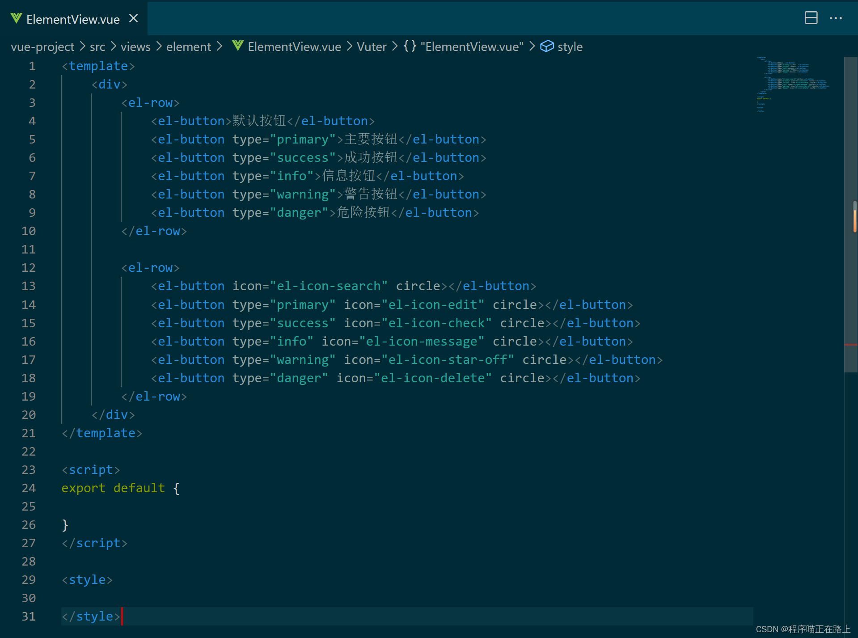Screen dimensions: 858x638
Task: Click the "el-icon-edit" attribute value
Action: click(x=433, y=305)
